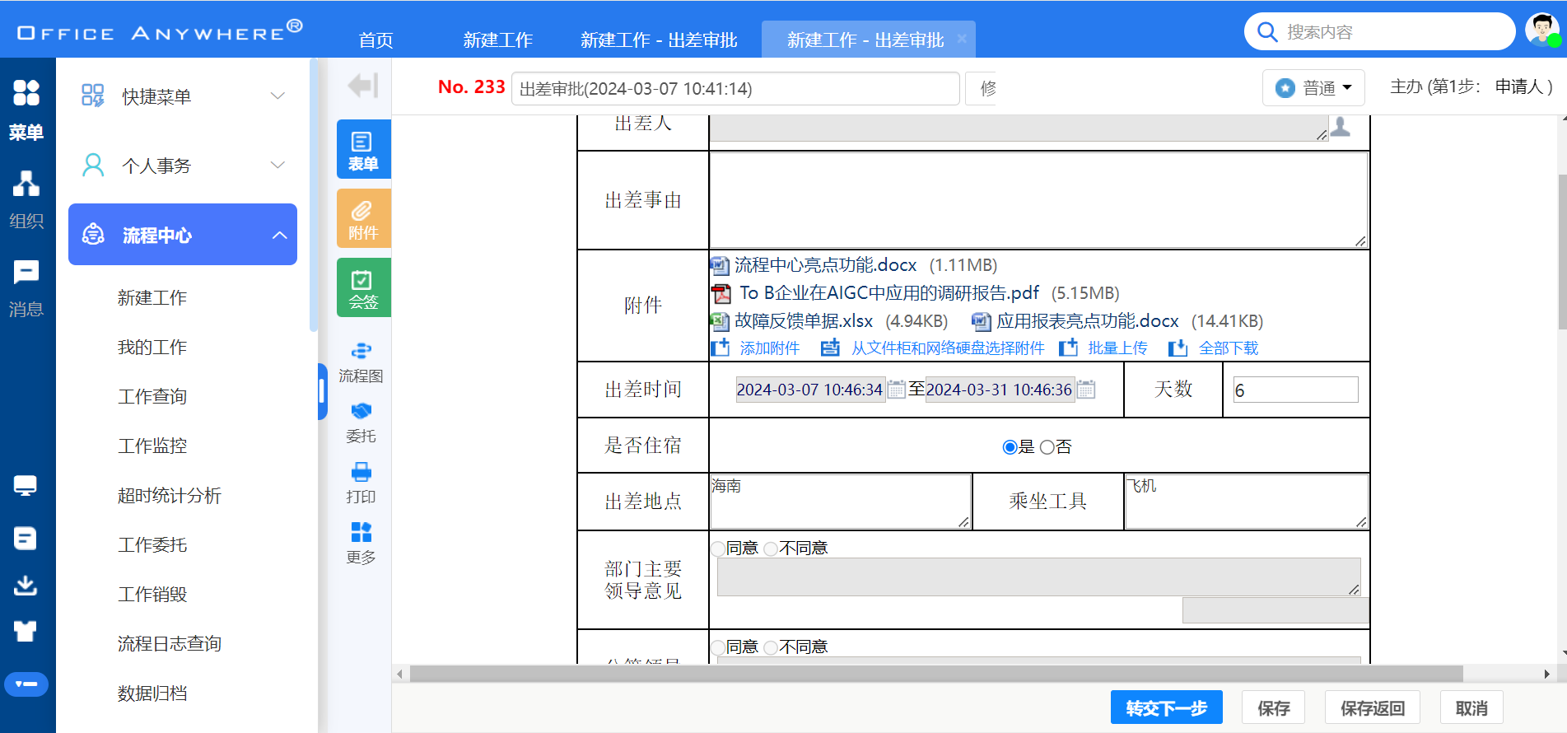View the 流程图 flowchart
This screenshot has height=733, width=1567.
[x=361, y=362]
